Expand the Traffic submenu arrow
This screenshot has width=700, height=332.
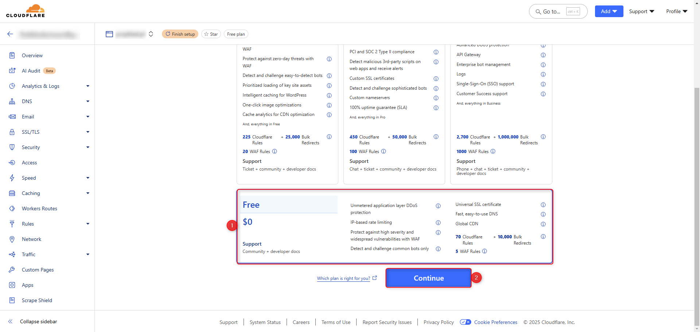[x=88, y=254]
